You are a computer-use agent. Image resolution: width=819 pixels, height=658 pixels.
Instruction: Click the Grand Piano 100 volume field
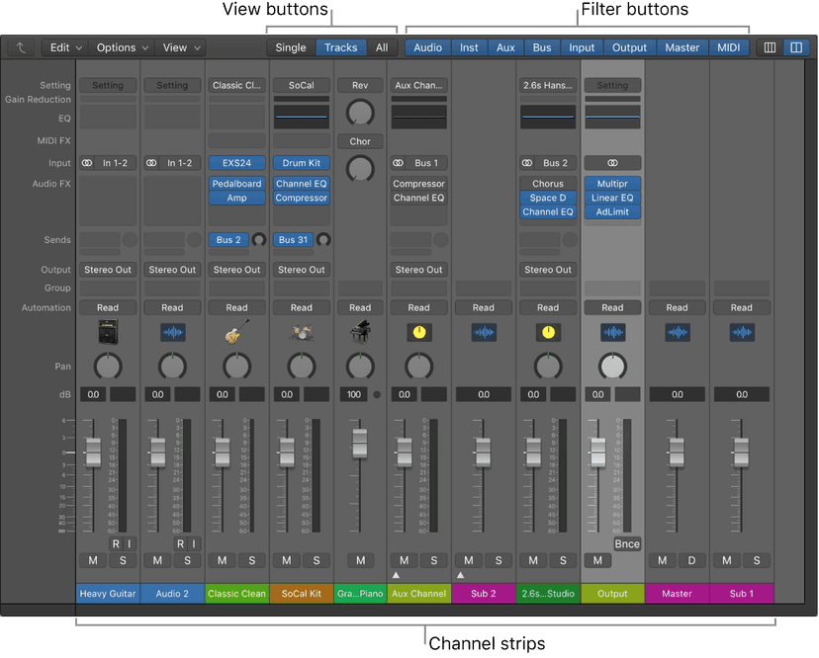pos(354,394)
